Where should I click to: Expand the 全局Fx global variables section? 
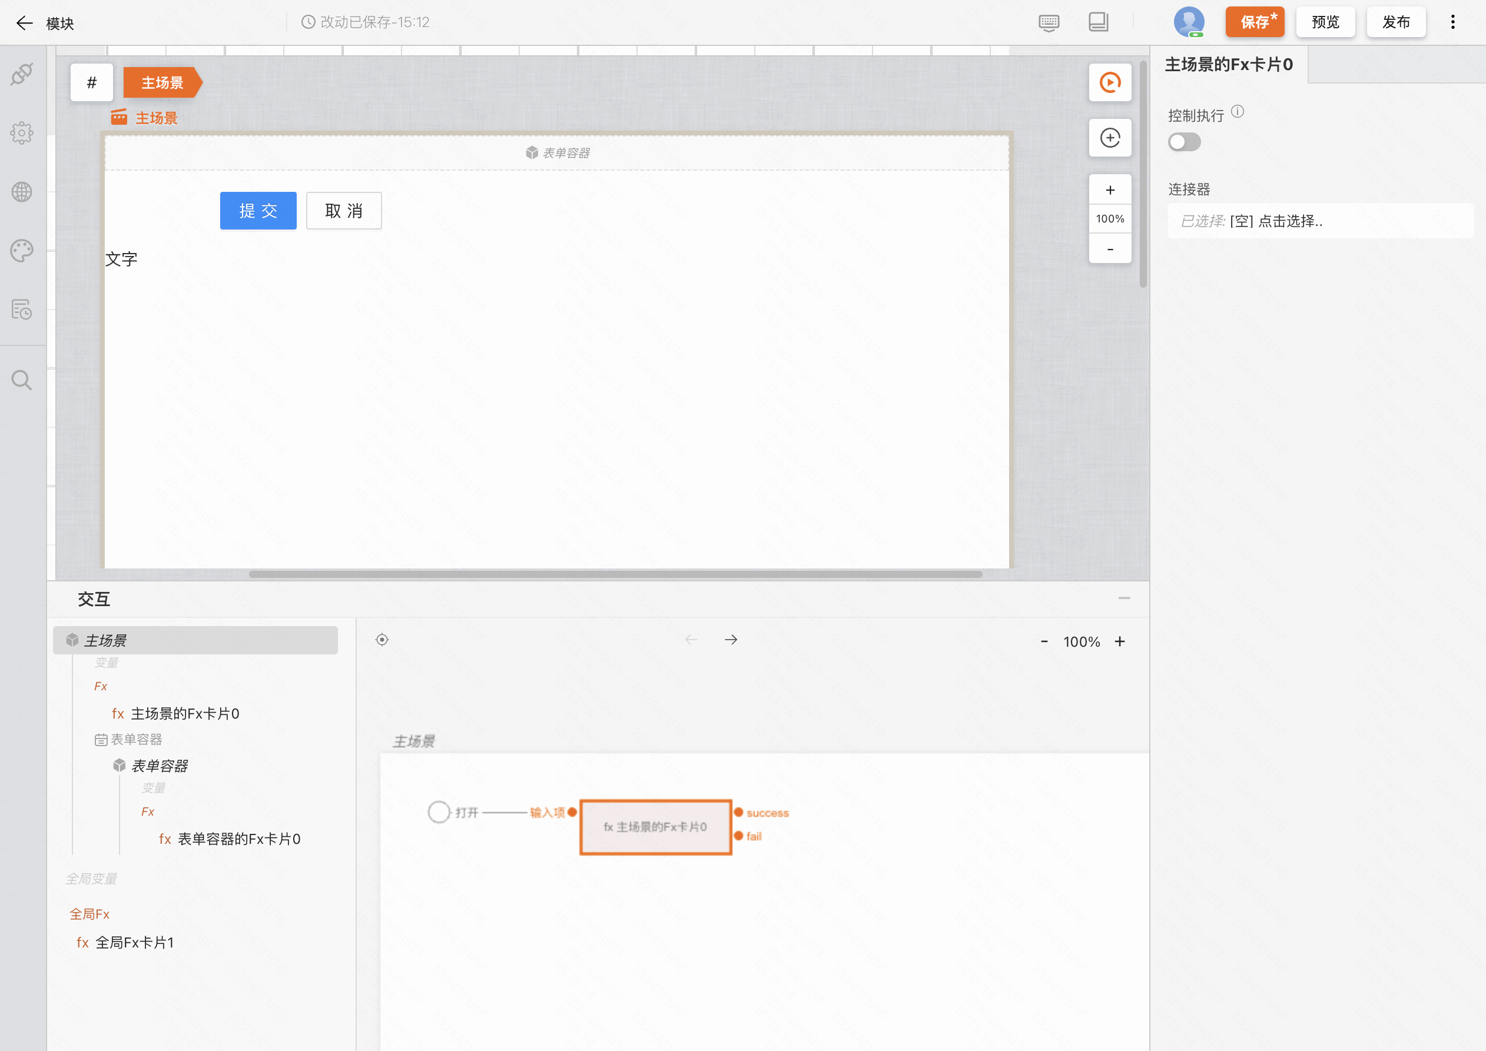pos(90,913)
